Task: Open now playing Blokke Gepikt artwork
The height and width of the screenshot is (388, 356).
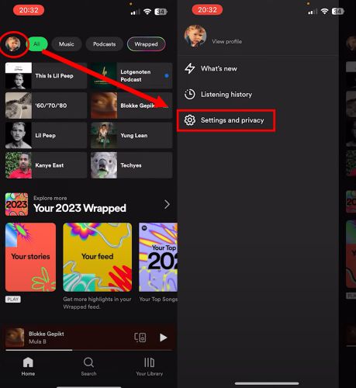Action: pos(15,338)
